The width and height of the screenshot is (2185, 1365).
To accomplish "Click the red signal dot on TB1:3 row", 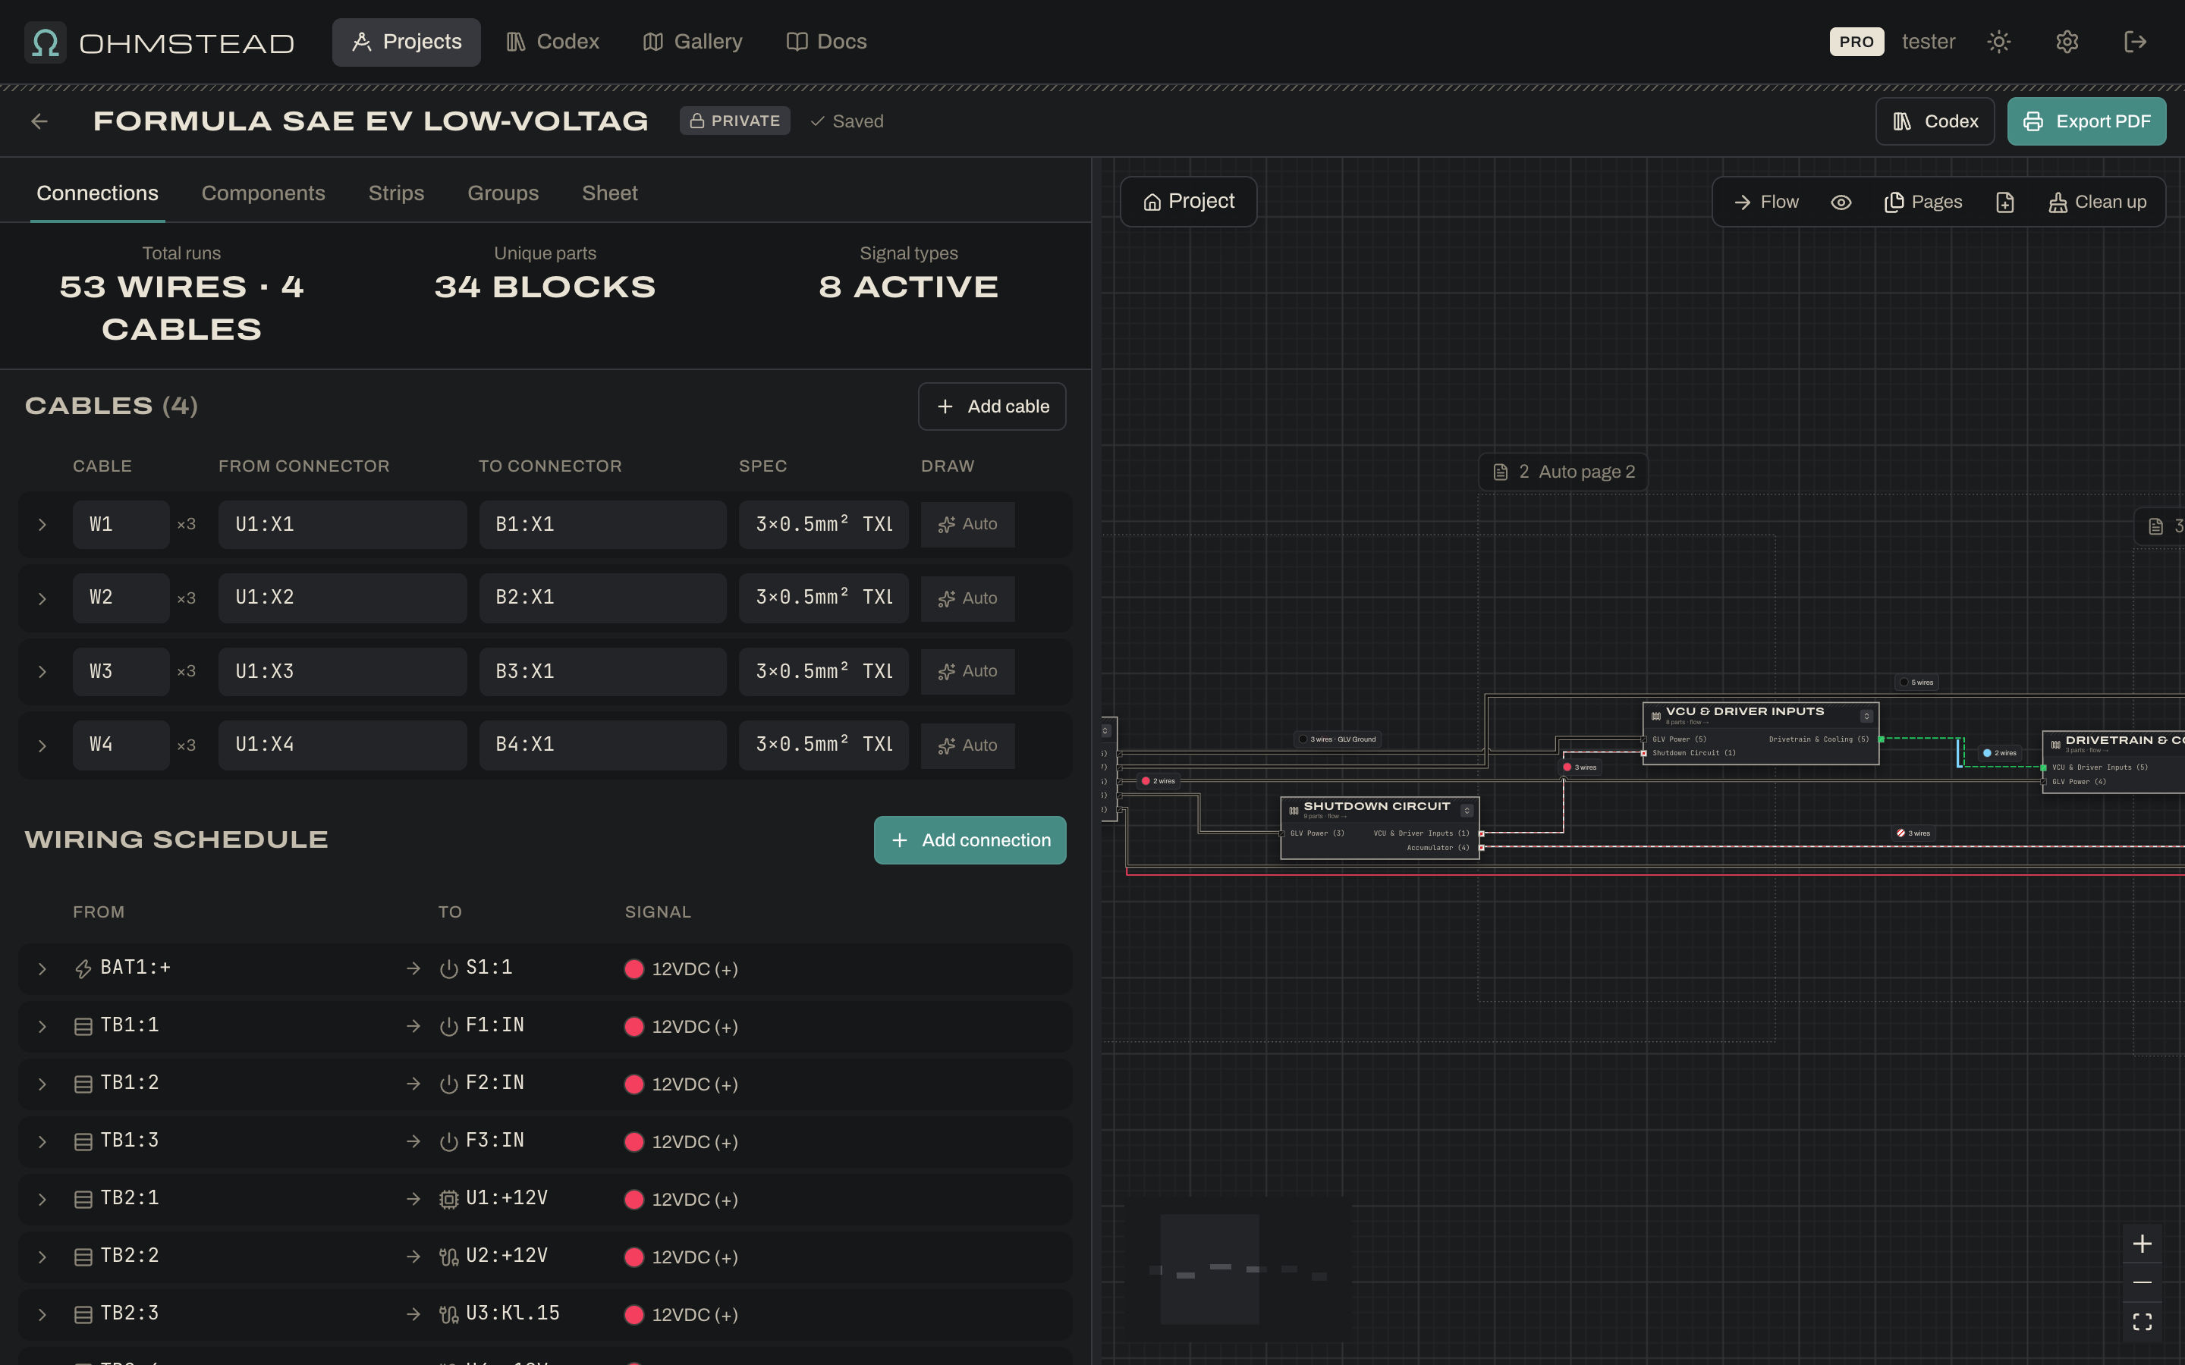I will (x=633, y=1142).
